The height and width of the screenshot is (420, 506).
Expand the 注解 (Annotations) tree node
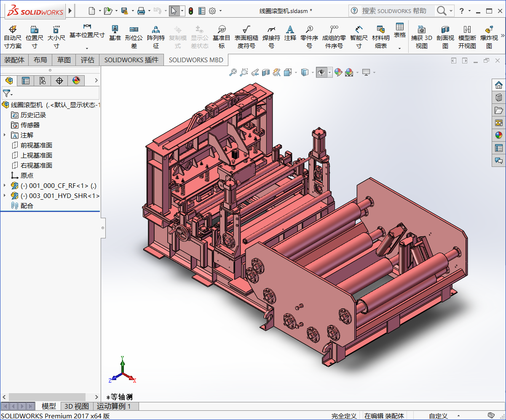point(5,135)
